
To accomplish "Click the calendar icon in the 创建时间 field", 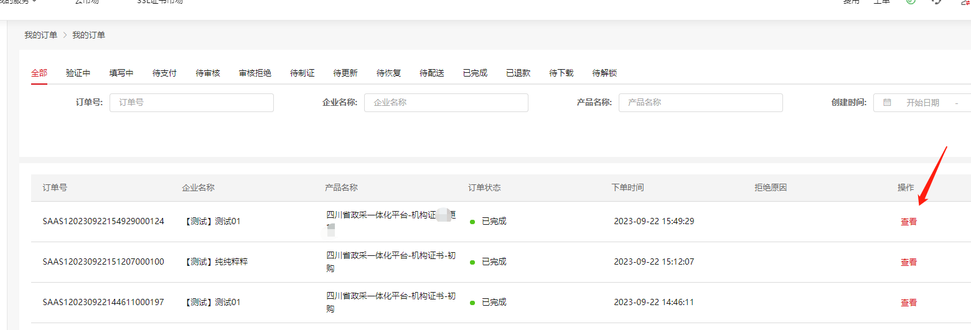I will (887, 103).
